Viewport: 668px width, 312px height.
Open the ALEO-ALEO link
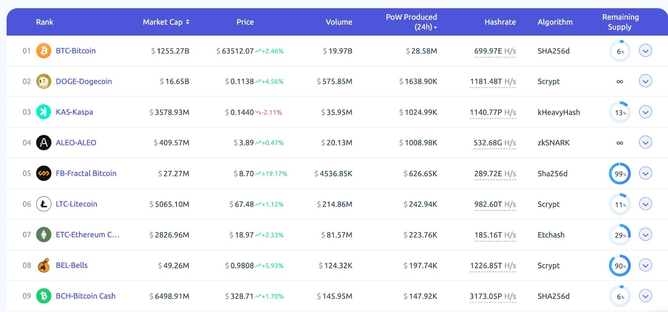point(76,142)
